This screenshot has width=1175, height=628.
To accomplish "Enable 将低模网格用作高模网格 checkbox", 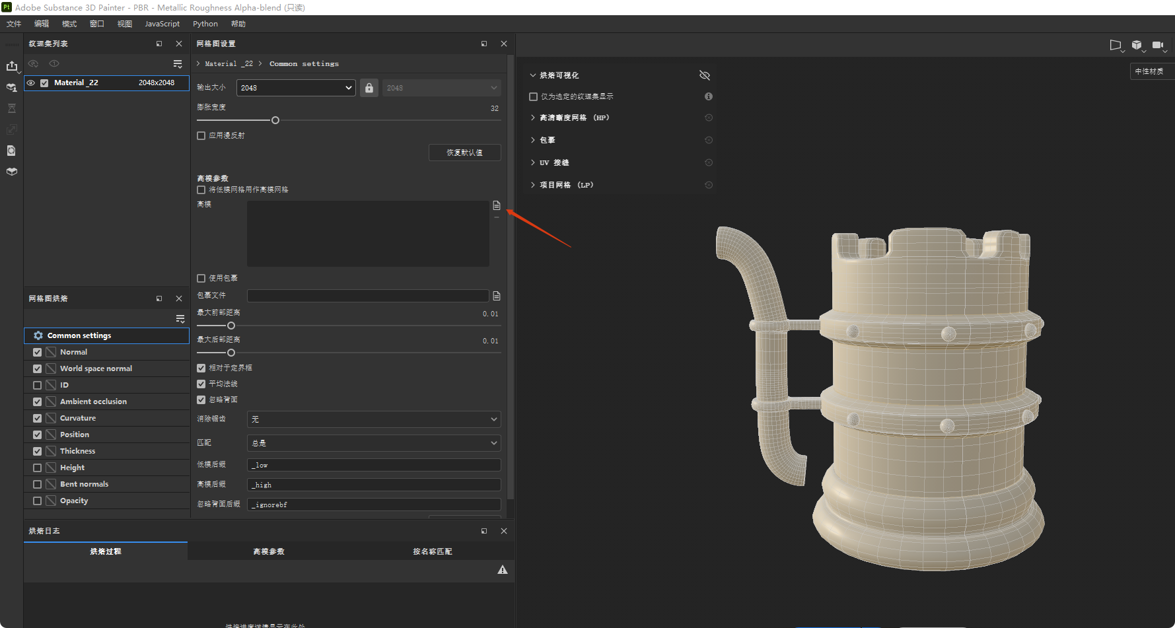I will click(x=201, y=190).
